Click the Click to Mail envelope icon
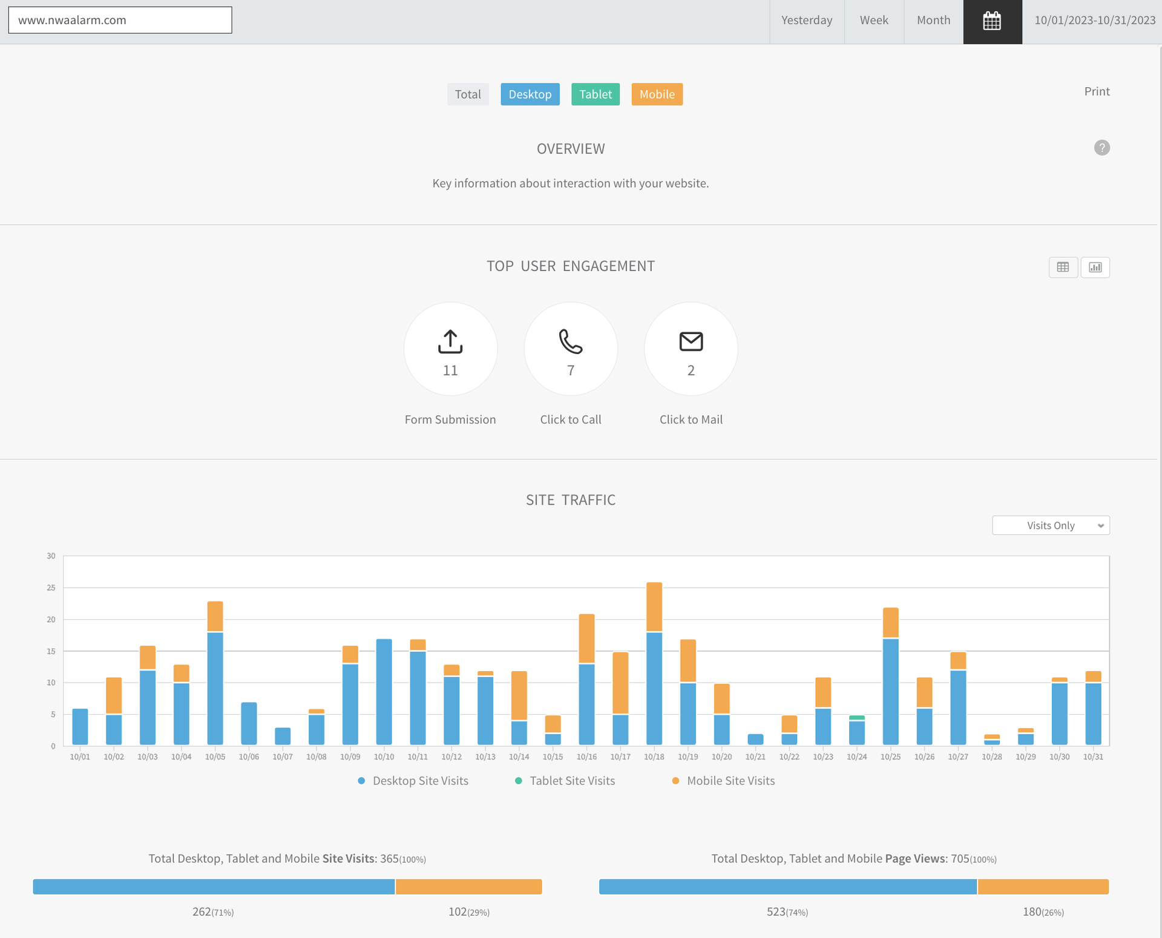The height and width of the screenshot is (938, 1162). coord(691,342)
